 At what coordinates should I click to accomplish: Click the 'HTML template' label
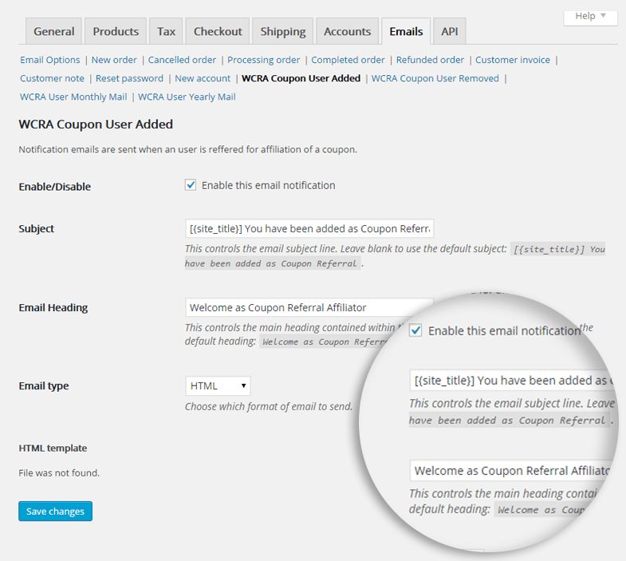pyautogui.click(x=53, y=448)
